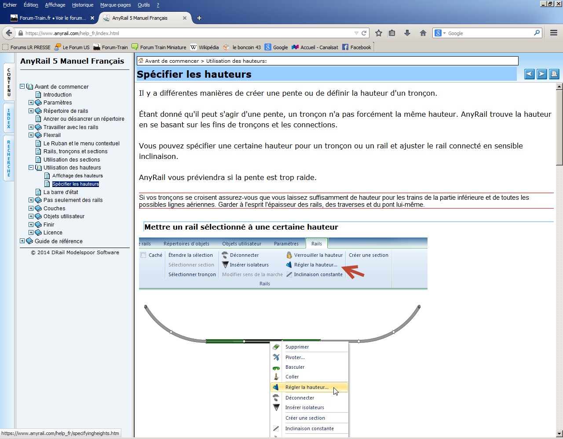The height and width of the screenshot is (439, 563).
Task: Open the downloads arrow icon
Action: (407, 33)
